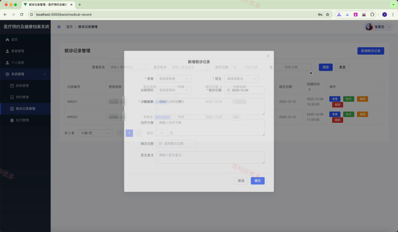Screen dimensions: 398x232
Task: Open the 医生 select dropdown in the dialog
Action: (x=241, y=78)
